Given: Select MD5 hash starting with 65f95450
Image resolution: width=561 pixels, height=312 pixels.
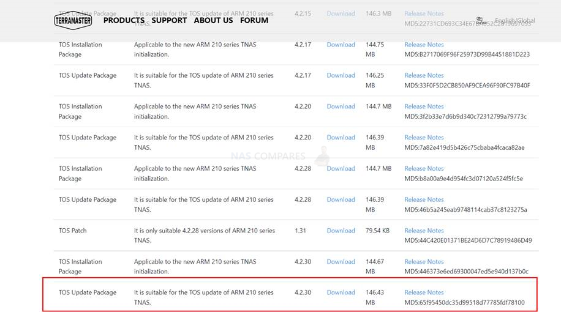Looking at the screenshot, I should 464,302.
